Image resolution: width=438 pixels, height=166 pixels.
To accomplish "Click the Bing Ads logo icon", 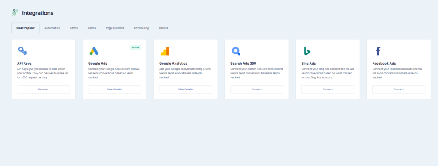I will click(x=307, y=51).
